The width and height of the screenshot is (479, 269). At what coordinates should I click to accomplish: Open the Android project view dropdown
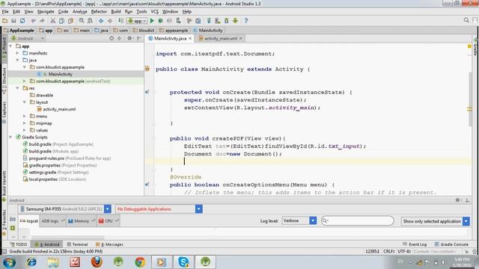[28, 38]
